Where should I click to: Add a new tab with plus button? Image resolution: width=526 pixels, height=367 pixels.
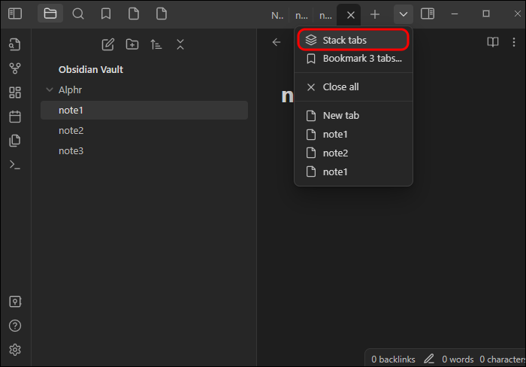tap(375, 14)
